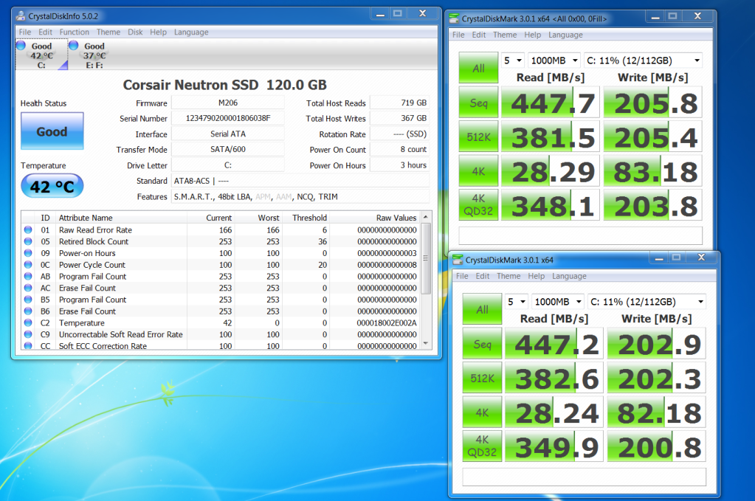This screenshot has width=755, height=501.
Task: Click the Soft ECC Correction Rate row name
Action: pyautogui.click(x=103, y=346)
